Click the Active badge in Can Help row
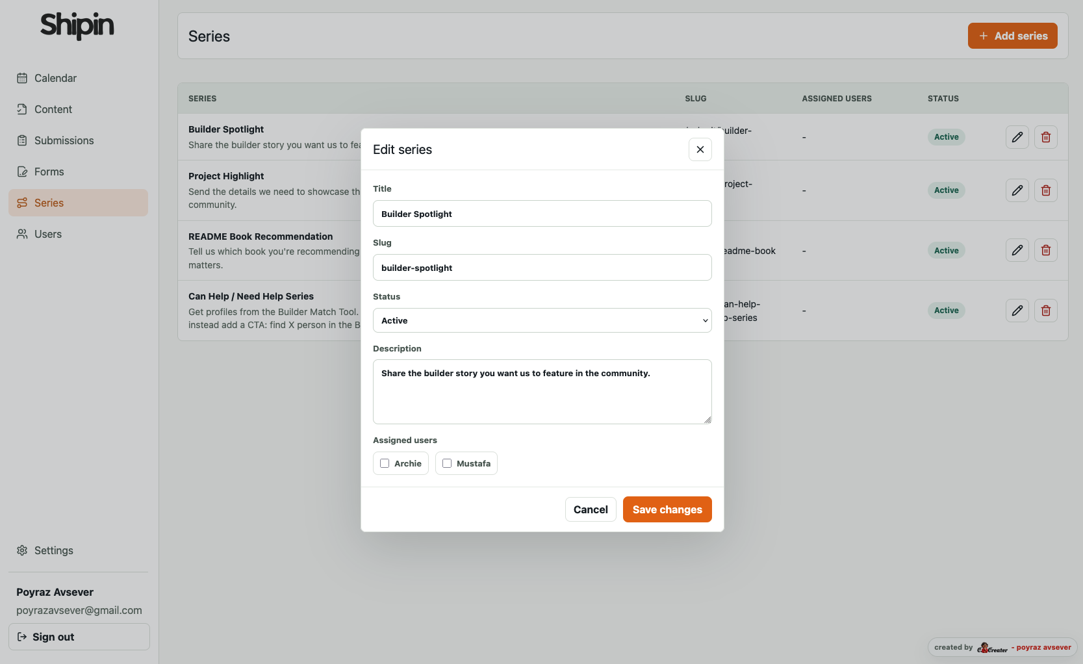Screen dimensions: 1083x664 click(947, 311)
